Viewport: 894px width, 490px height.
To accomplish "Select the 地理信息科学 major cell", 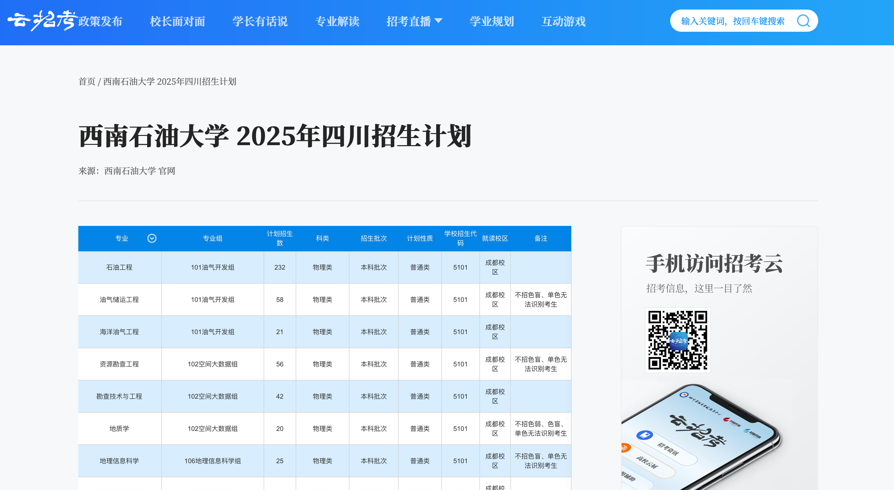I will coord(119,461).
